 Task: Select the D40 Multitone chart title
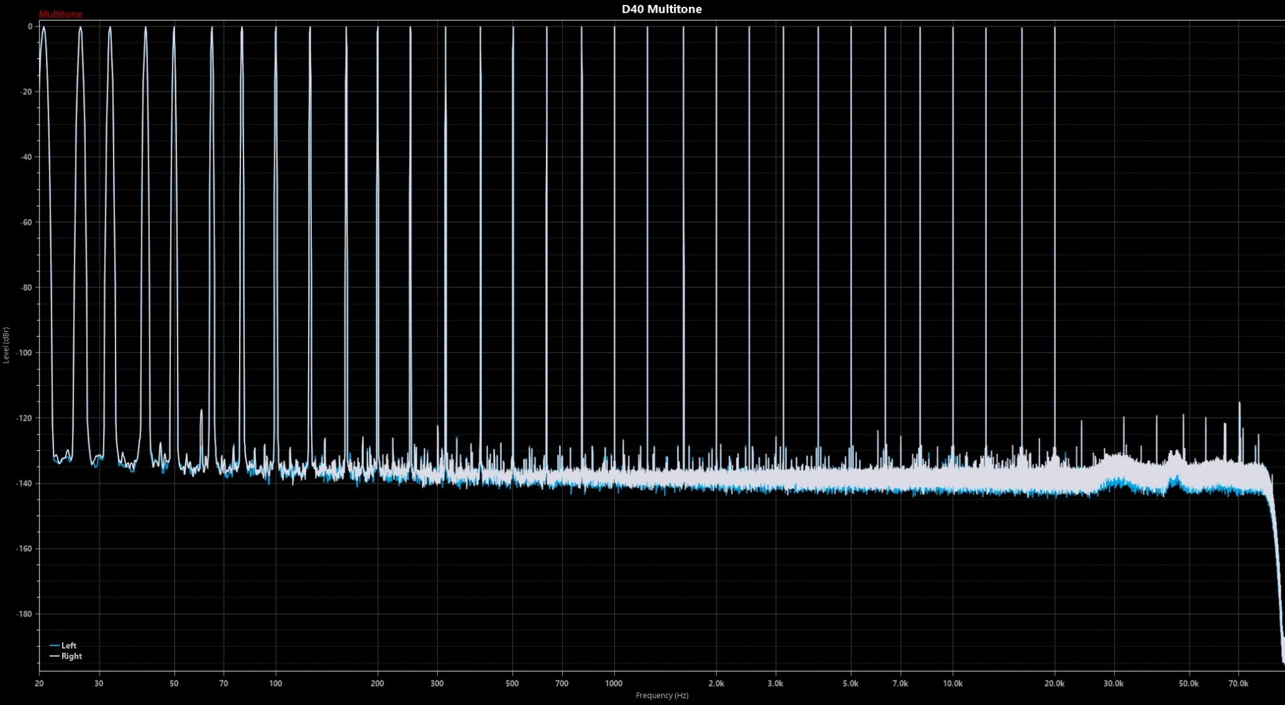(x=661, y=9)
